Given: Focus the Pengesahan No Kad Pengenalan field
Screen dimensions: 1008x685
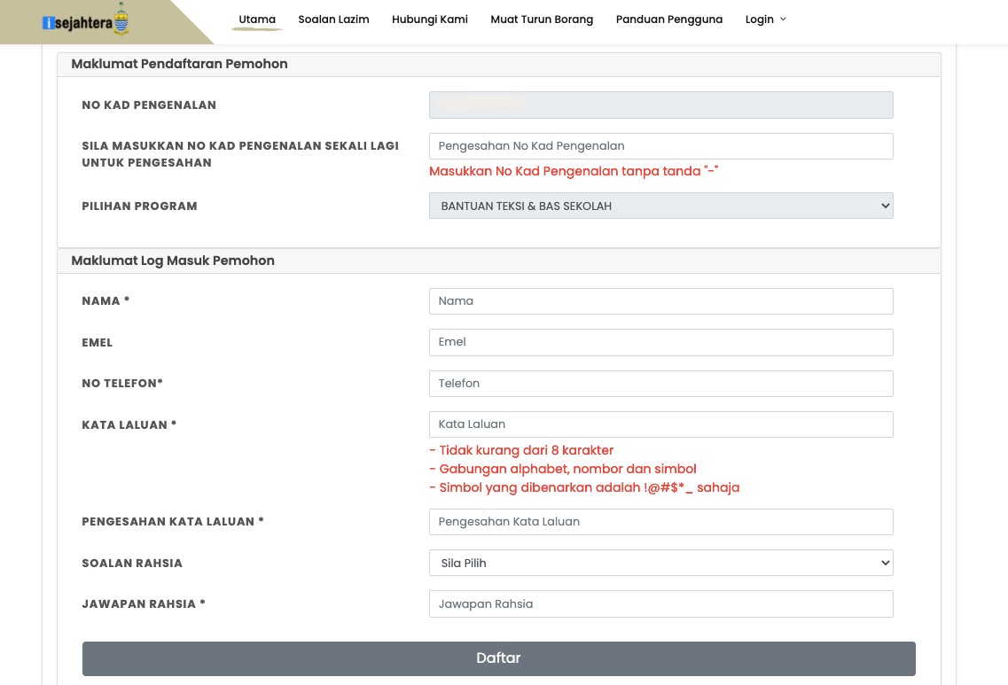Looking at the screenshot, I should (660, 146).
